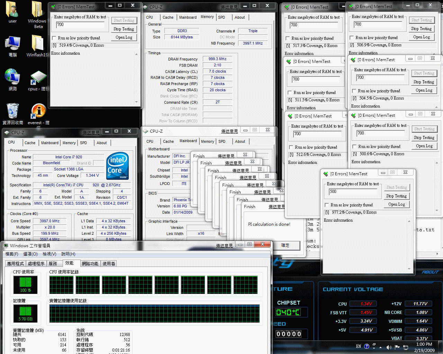Image resolution: width=443 pixels, height=354 pixels.
Task: Click title icon of CPU-Z Bloomfield window
Action: pyautogui.click(x=7, y=132)
